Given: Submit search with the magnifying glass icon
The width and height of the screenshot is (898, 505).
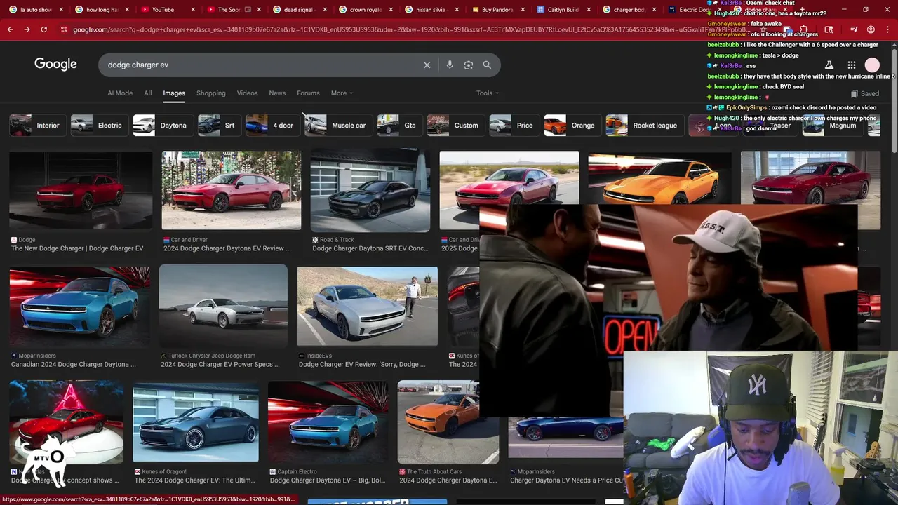Looking at the screenshot, I should [487, 65].
